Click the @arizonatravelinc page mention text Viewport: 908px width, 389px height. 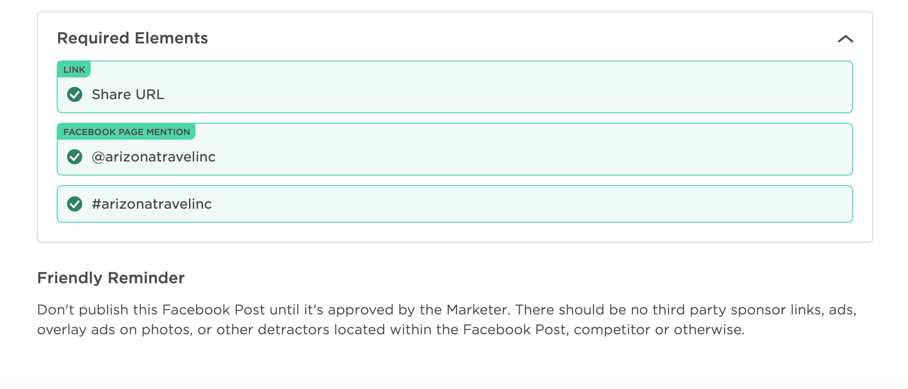[x=154, y=157]
